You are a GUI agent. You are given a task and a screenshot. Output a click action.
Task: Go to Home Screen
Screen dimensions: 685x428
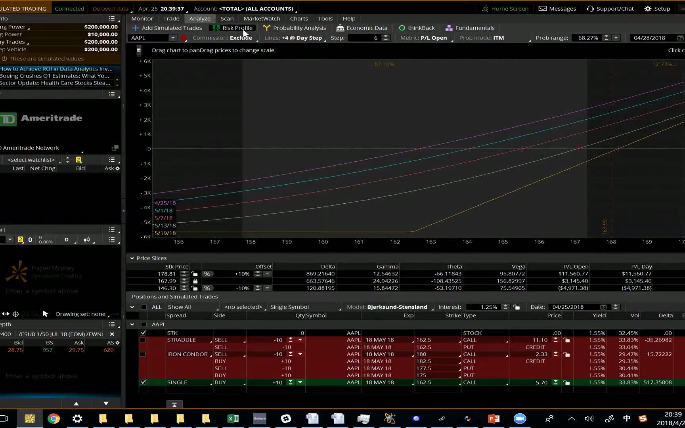click(505, 8)
